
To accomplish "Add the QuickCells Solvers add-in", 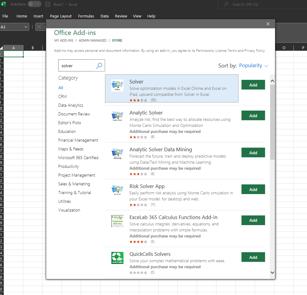I will click(253, 257).
